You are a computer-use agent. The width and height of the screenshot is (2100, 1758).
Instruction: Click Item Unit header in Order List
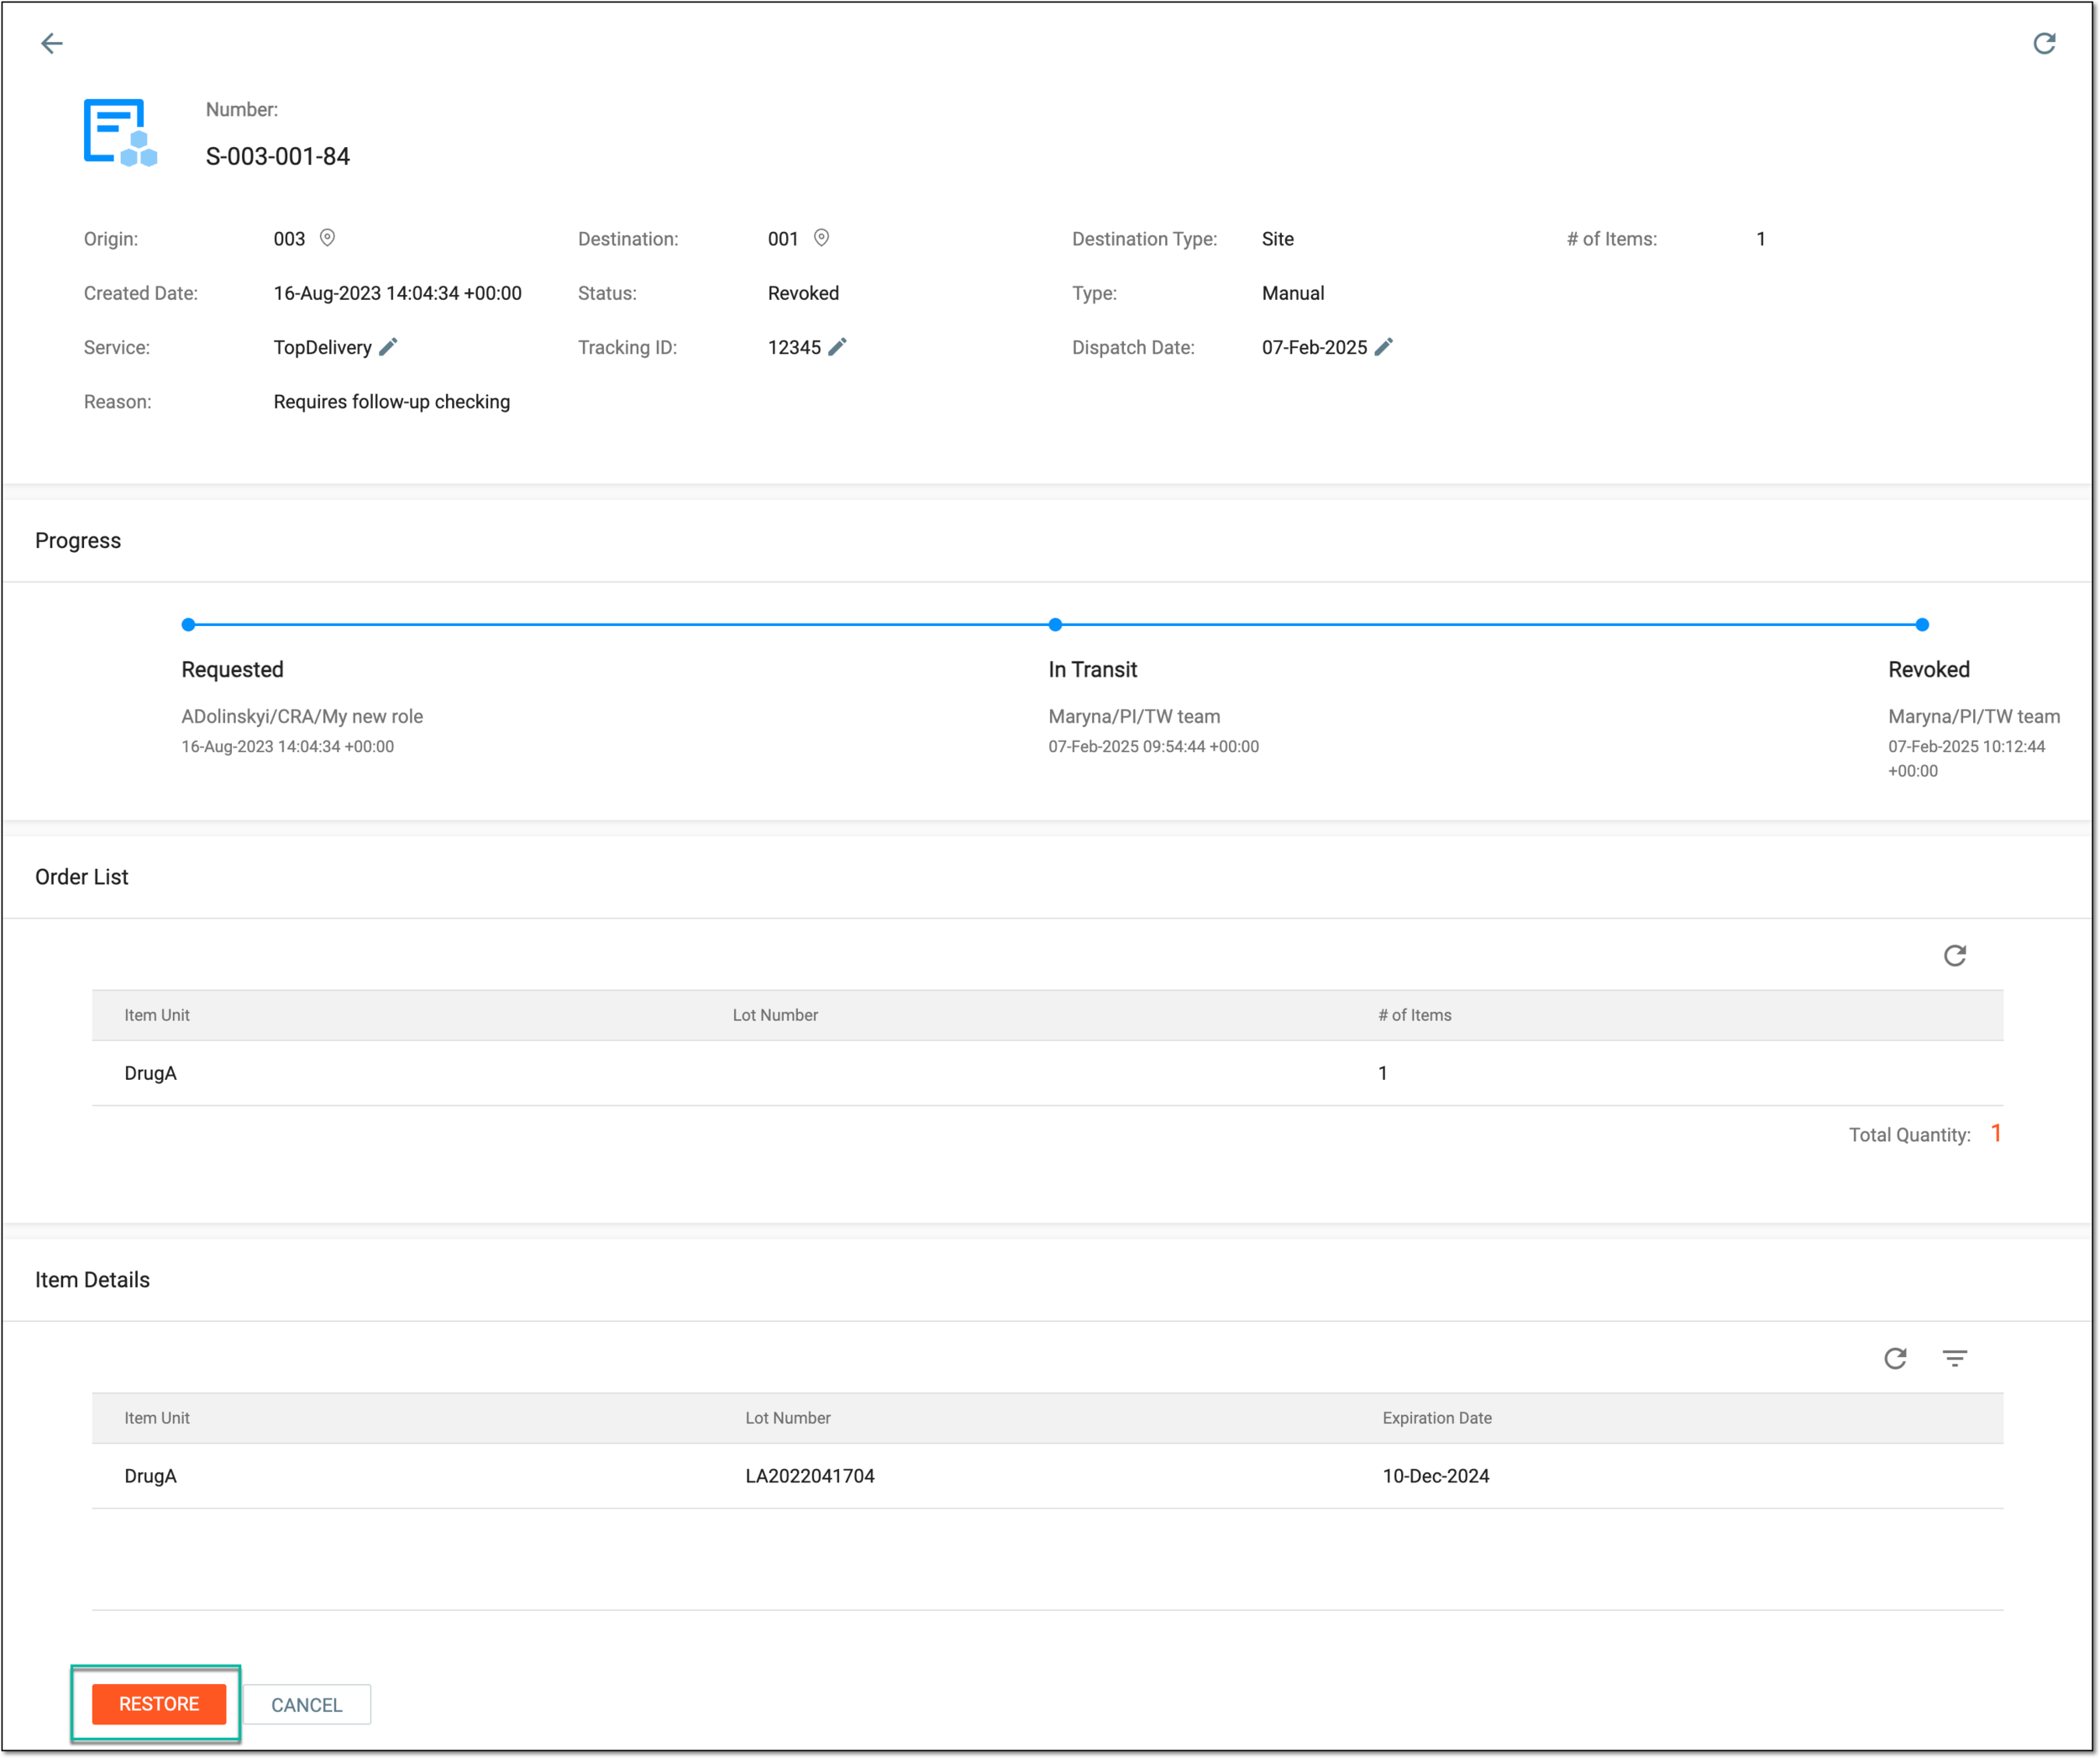(157, 1014)
